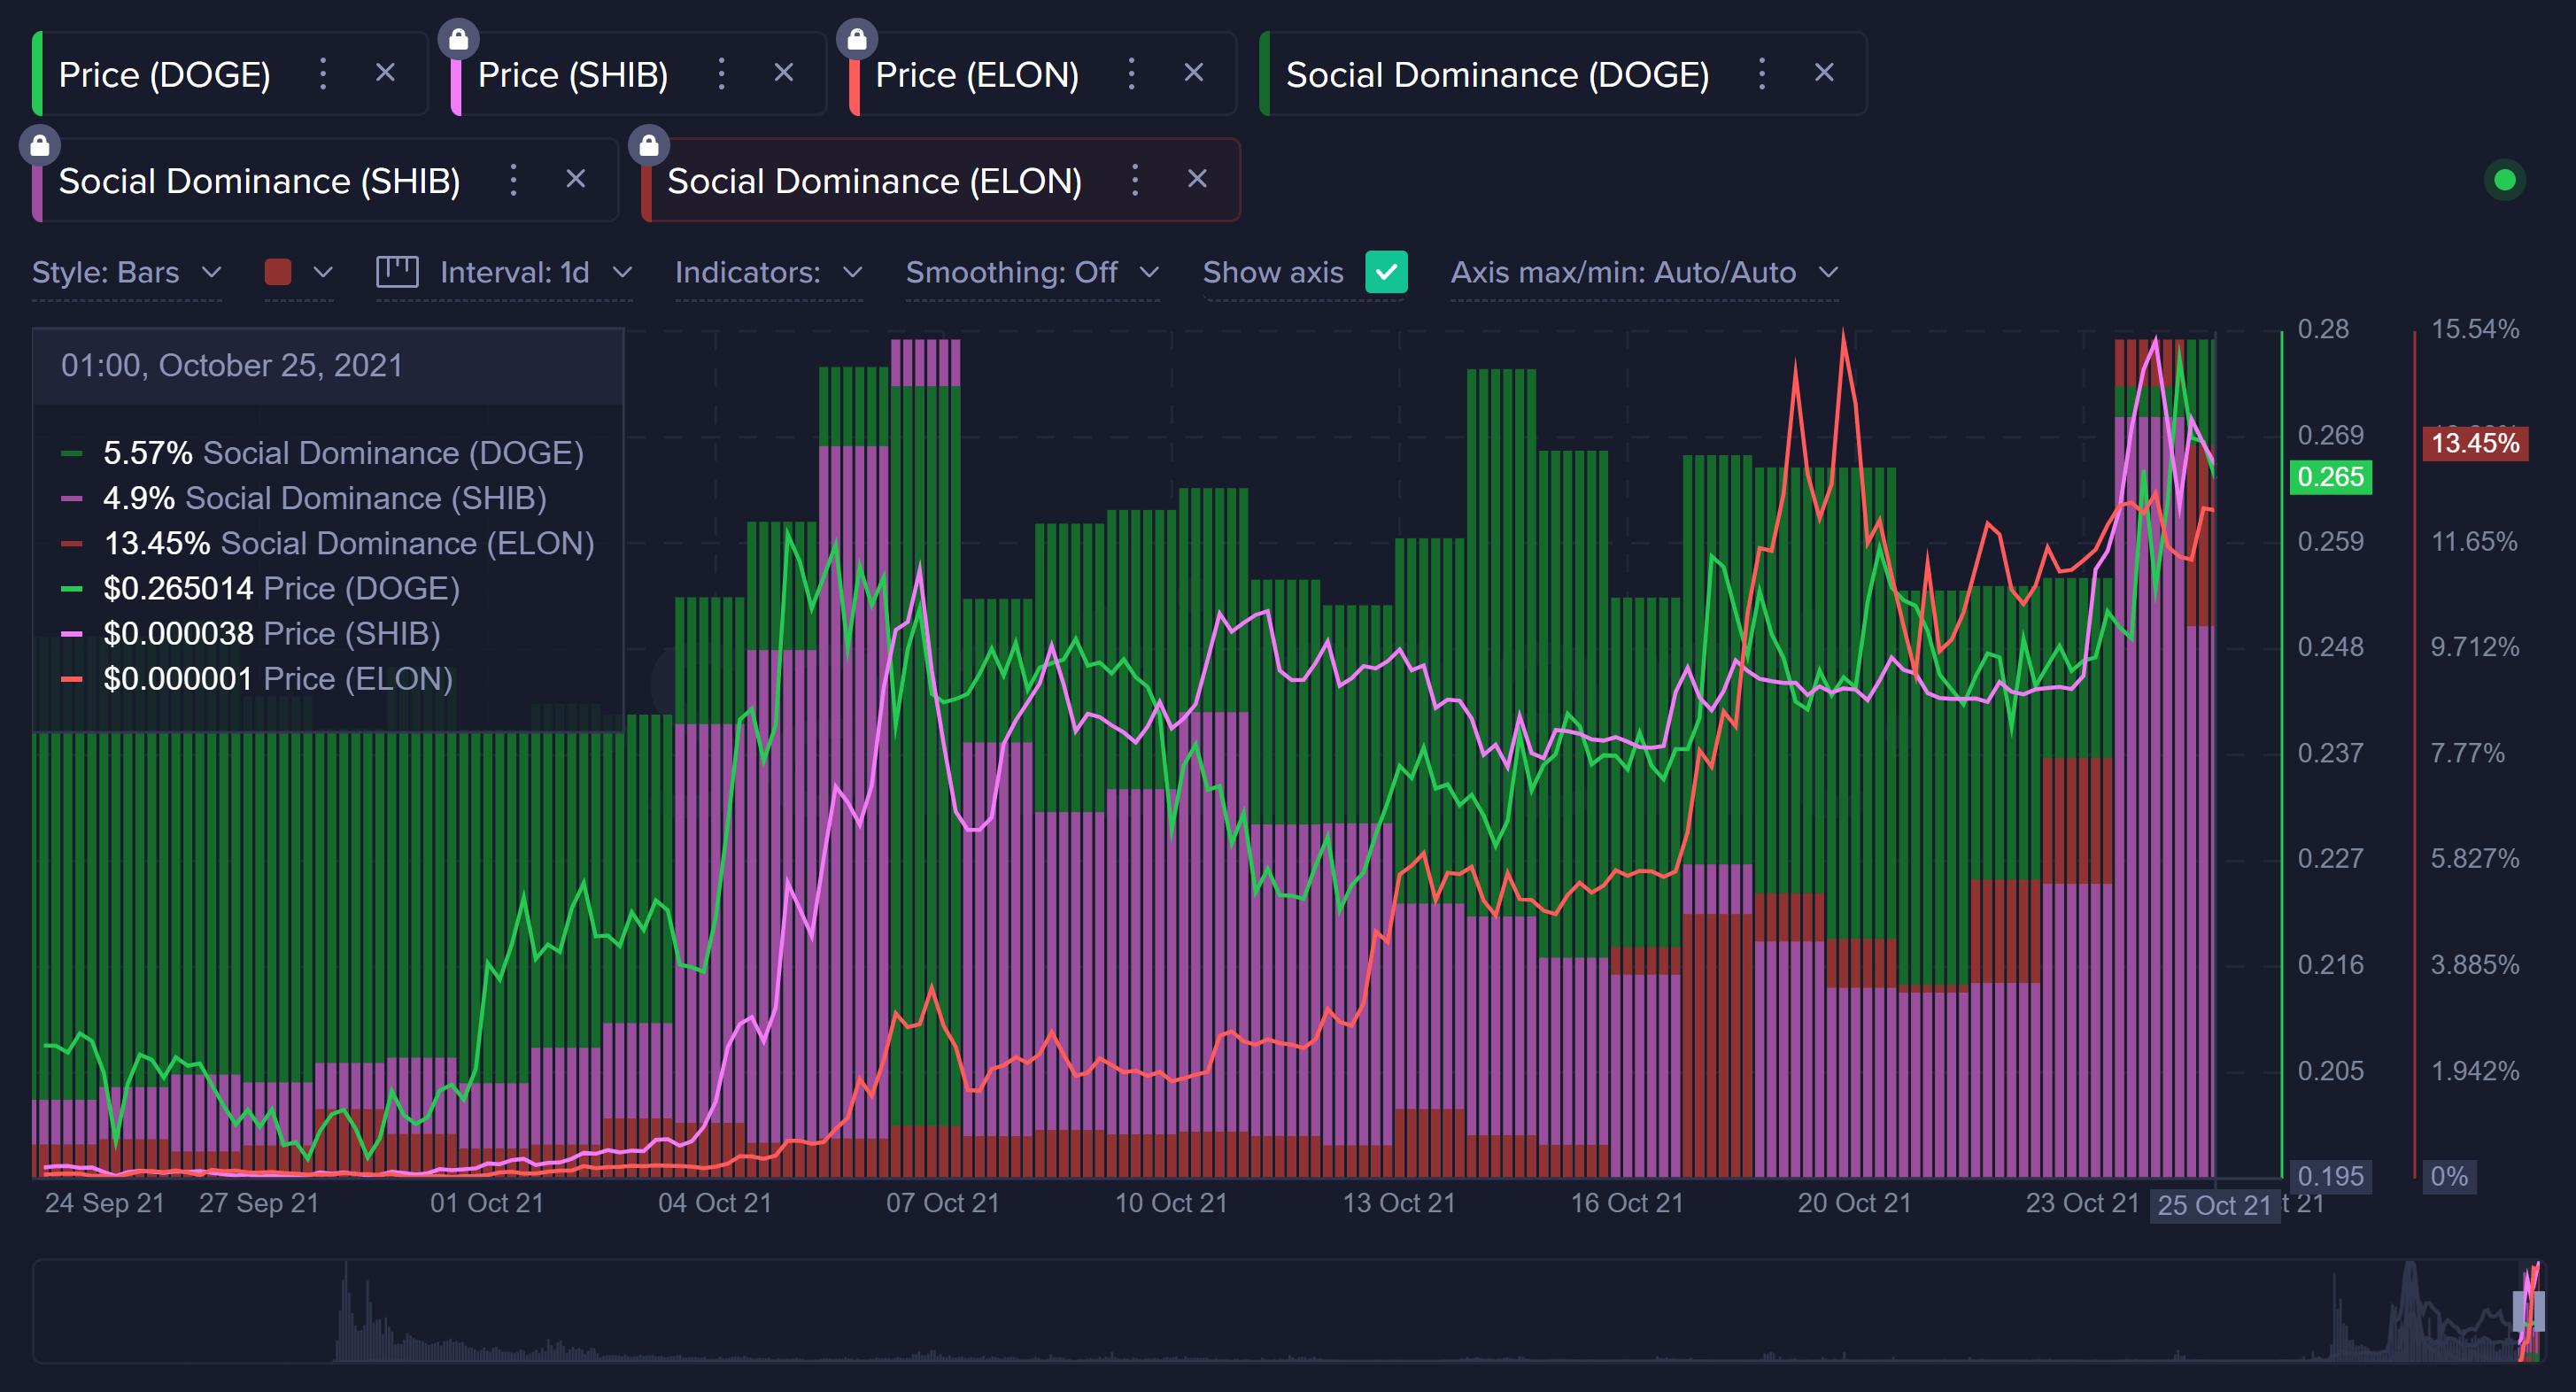The height and width of the screenshot is (1392, 2576).
Task: Uncheck the Show axis checkbox
Action: [1385, 272]
